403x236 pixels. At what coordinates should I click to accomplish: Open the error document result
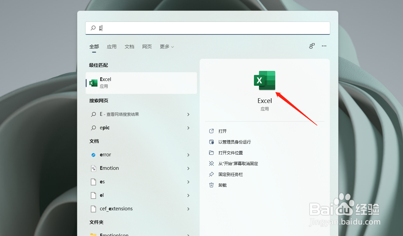(141, 155)
